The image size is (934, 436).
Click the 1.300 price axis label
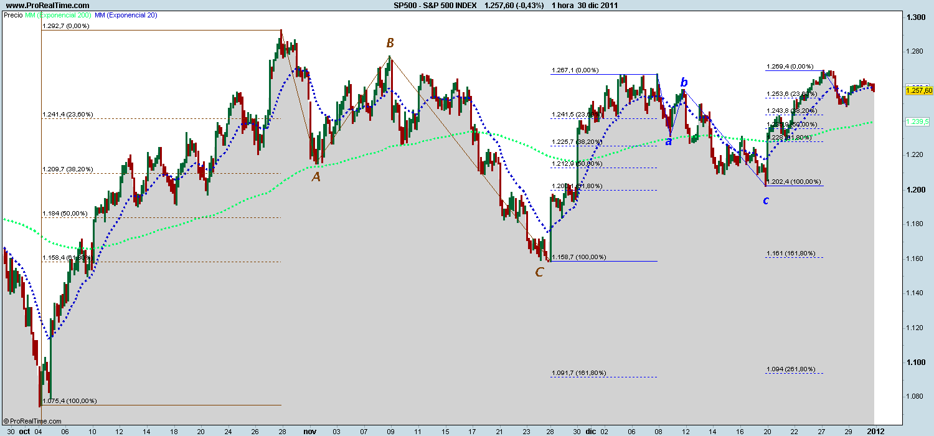(x=915, y=17)
